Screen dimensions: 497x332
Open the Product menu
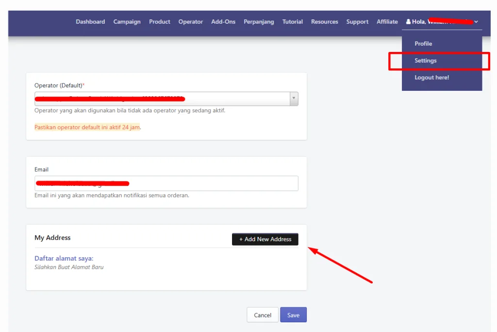(160, 22)
